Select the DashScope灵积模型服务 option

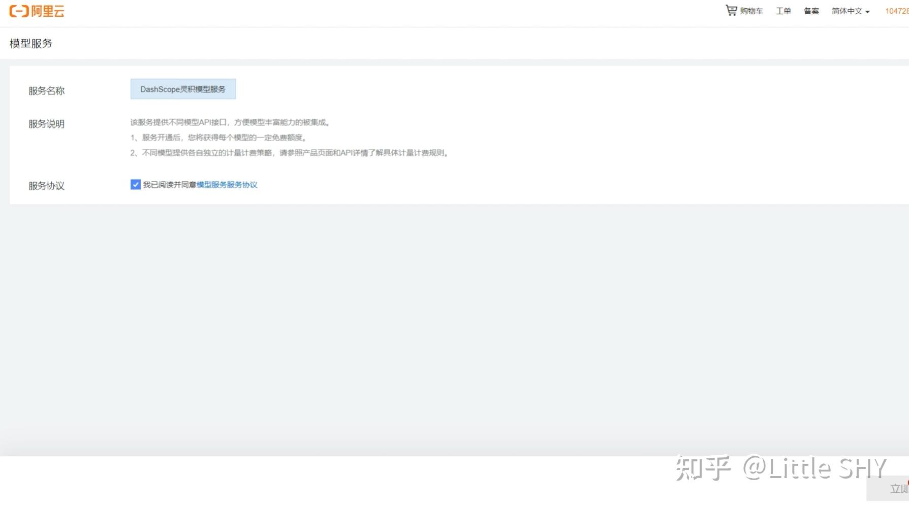click(183, 89)
